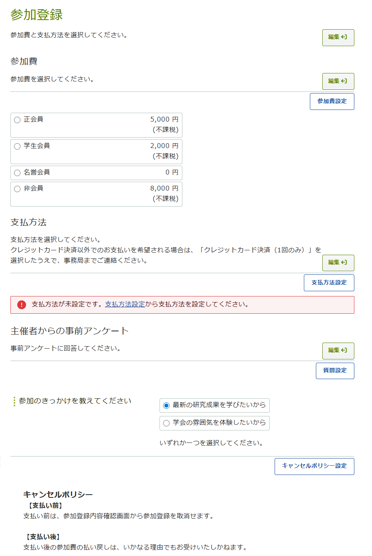The height and width of the screenshot is (556, 372).
Task: Open the 参加費設定 settings
Action: tap(332, 101)
